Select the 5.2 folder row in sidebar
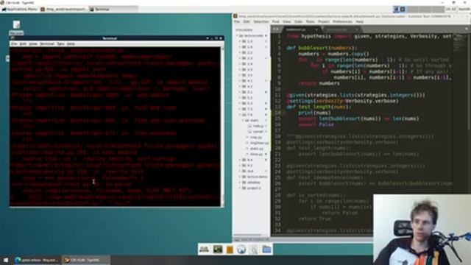Viewport: 471px width, 265px height. (x=252, y=98)
